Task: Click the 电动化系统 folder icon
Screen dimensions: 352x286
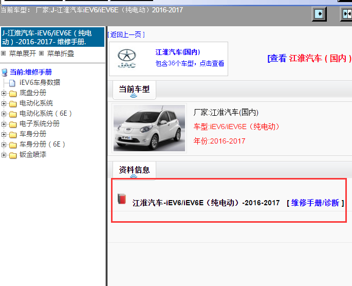Action: [x=13, y=103]
